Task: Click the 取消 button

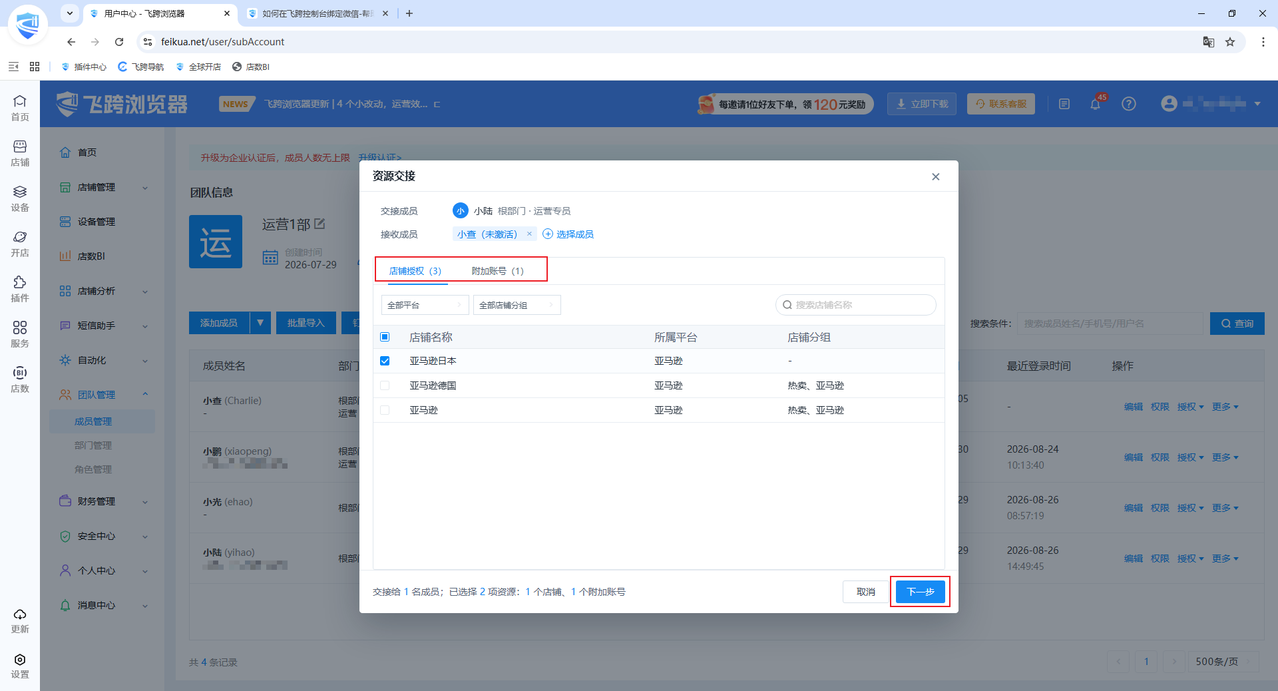Action: (x=866, y=592)
